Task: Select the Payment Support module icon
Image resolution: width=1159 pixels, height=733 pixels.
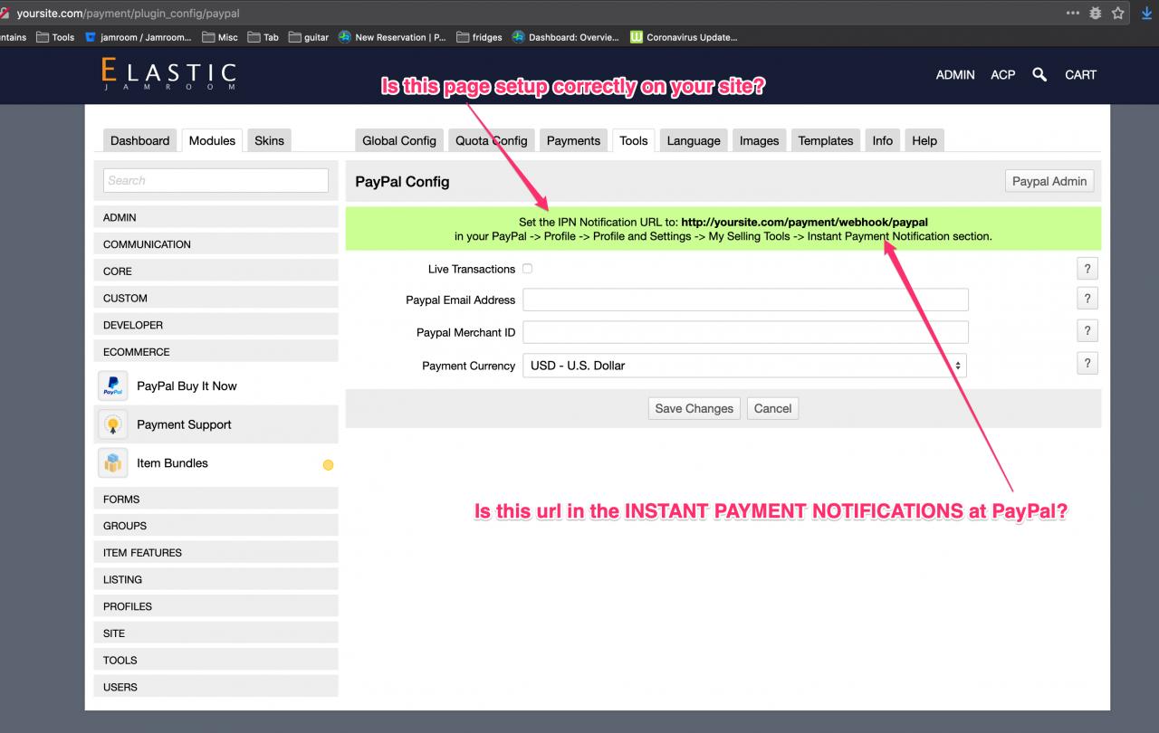Action: point(113,424)
